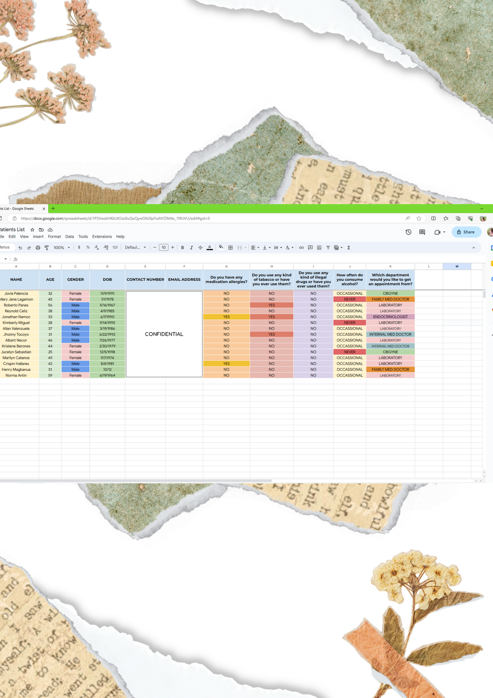Image resolution: width=493 pixels, height=698 pixels.
Task: View site information lock icon
Action: coord(15,218)
